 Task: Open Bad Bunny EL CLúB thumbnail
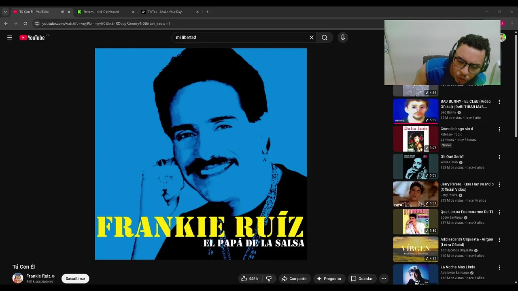[x=416, y=111]
